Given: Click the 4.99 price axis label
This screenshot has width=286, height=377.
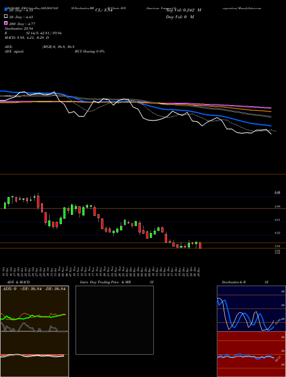Looking at the screenshot, I should point(277,207).
